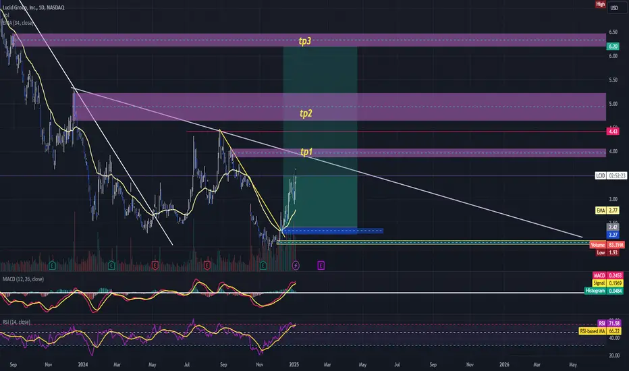Click the RSI 71.58 value label
Screen dimensions: 629x371
609,323
